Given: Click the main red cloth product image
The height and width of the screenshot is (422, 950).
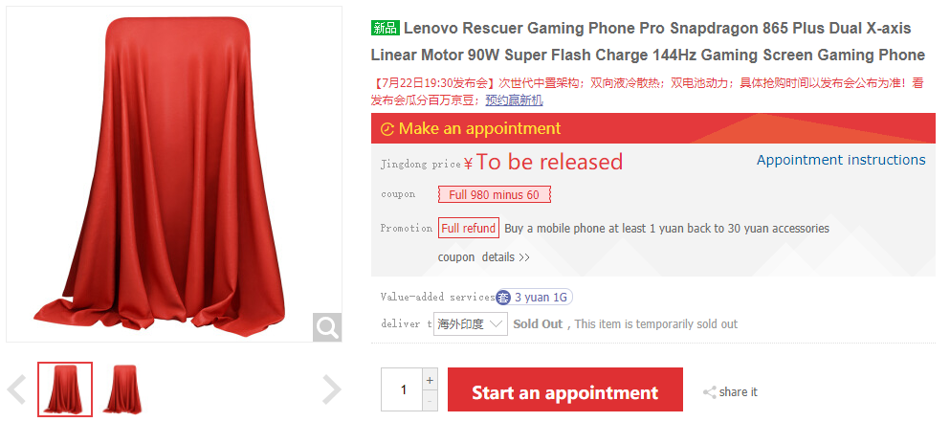Looking at the screenshot, I should (x=174, y=174).
